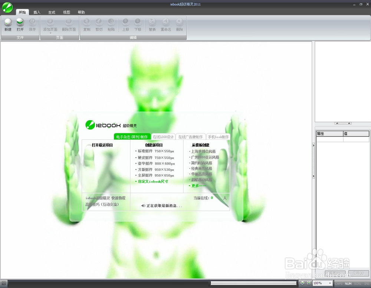Collapse the right panel with the upper arrow
This screenshot has height=288, width=371.
click(313, 145)
